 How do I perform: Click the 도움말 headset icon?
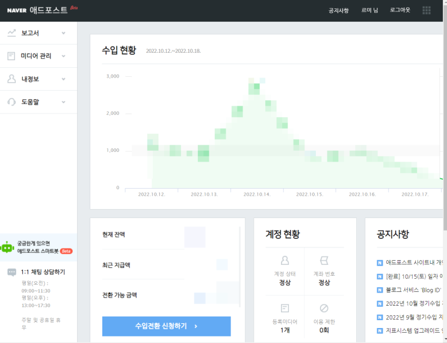(11, 102)
